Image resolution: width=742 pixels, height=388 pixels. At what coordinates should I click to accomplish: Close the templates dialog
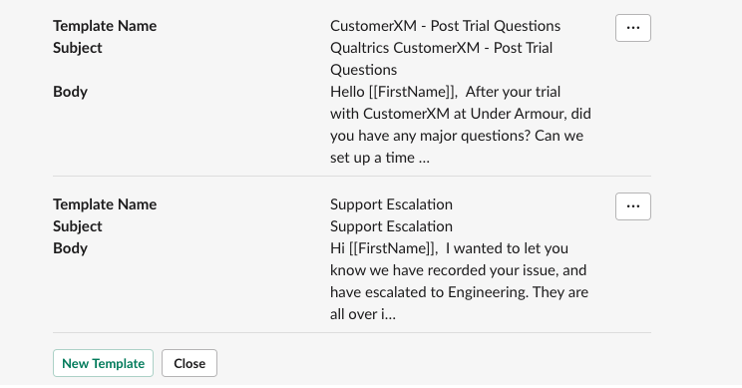pyautogui.click(x=189, y=363)
